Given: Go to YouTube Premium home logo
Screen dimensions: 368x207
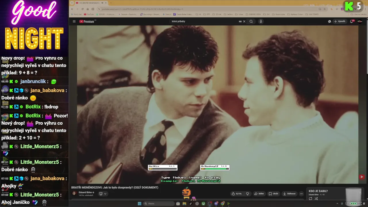Looking at the screenshot, I should tap(87, 21).
